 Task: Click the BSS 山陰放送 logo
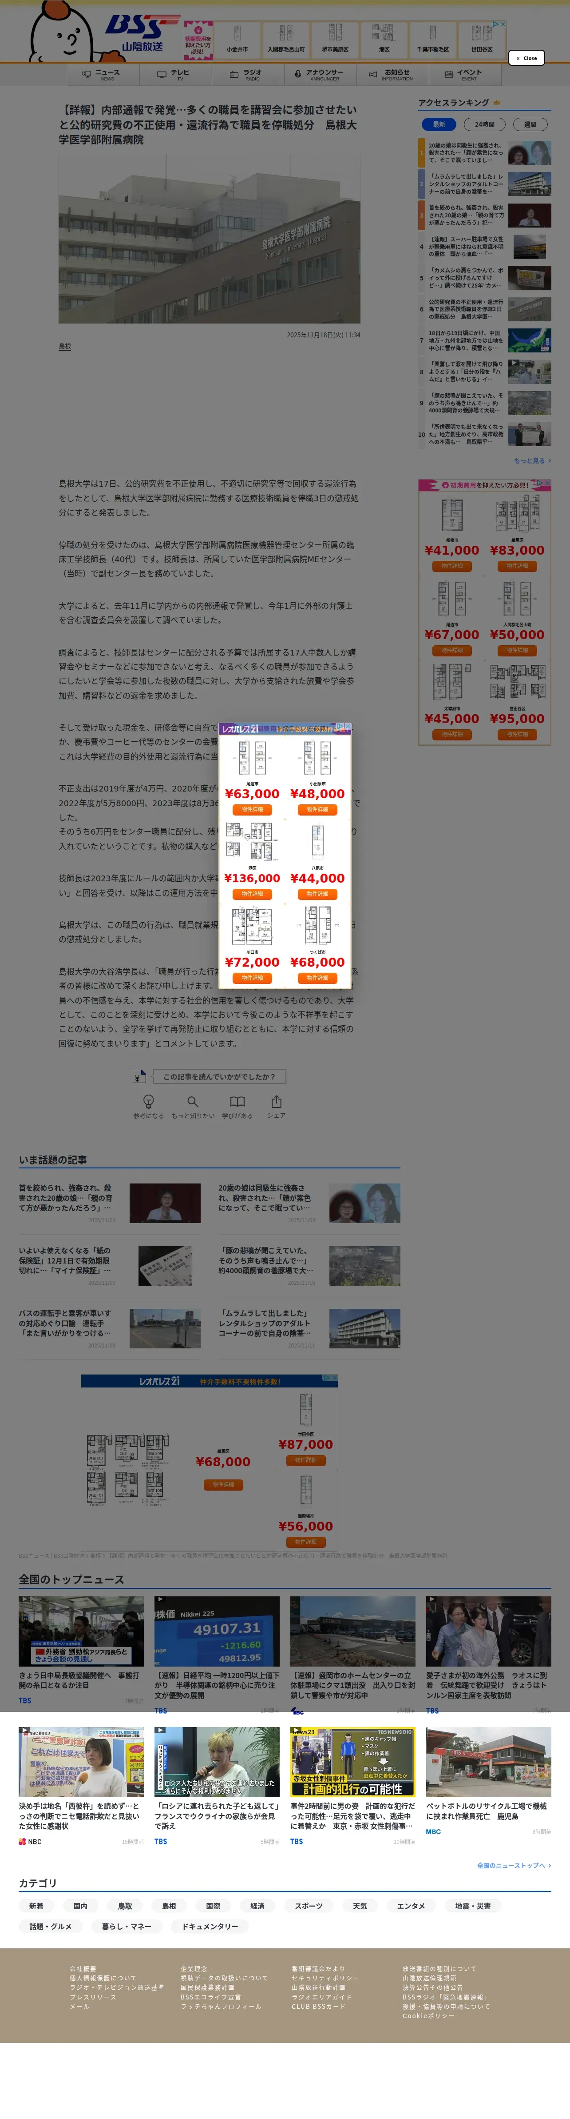pyautogui.click(x=143, y=33)
